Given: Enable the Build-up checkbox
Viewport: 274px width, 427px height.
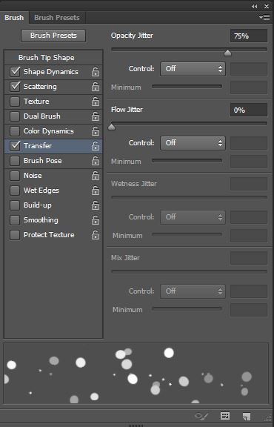Looking at the screenshot, I should coord(15,205).
